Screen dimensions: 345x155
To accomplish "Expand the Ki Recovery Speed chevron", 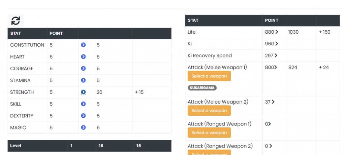I will click(276, 55).
